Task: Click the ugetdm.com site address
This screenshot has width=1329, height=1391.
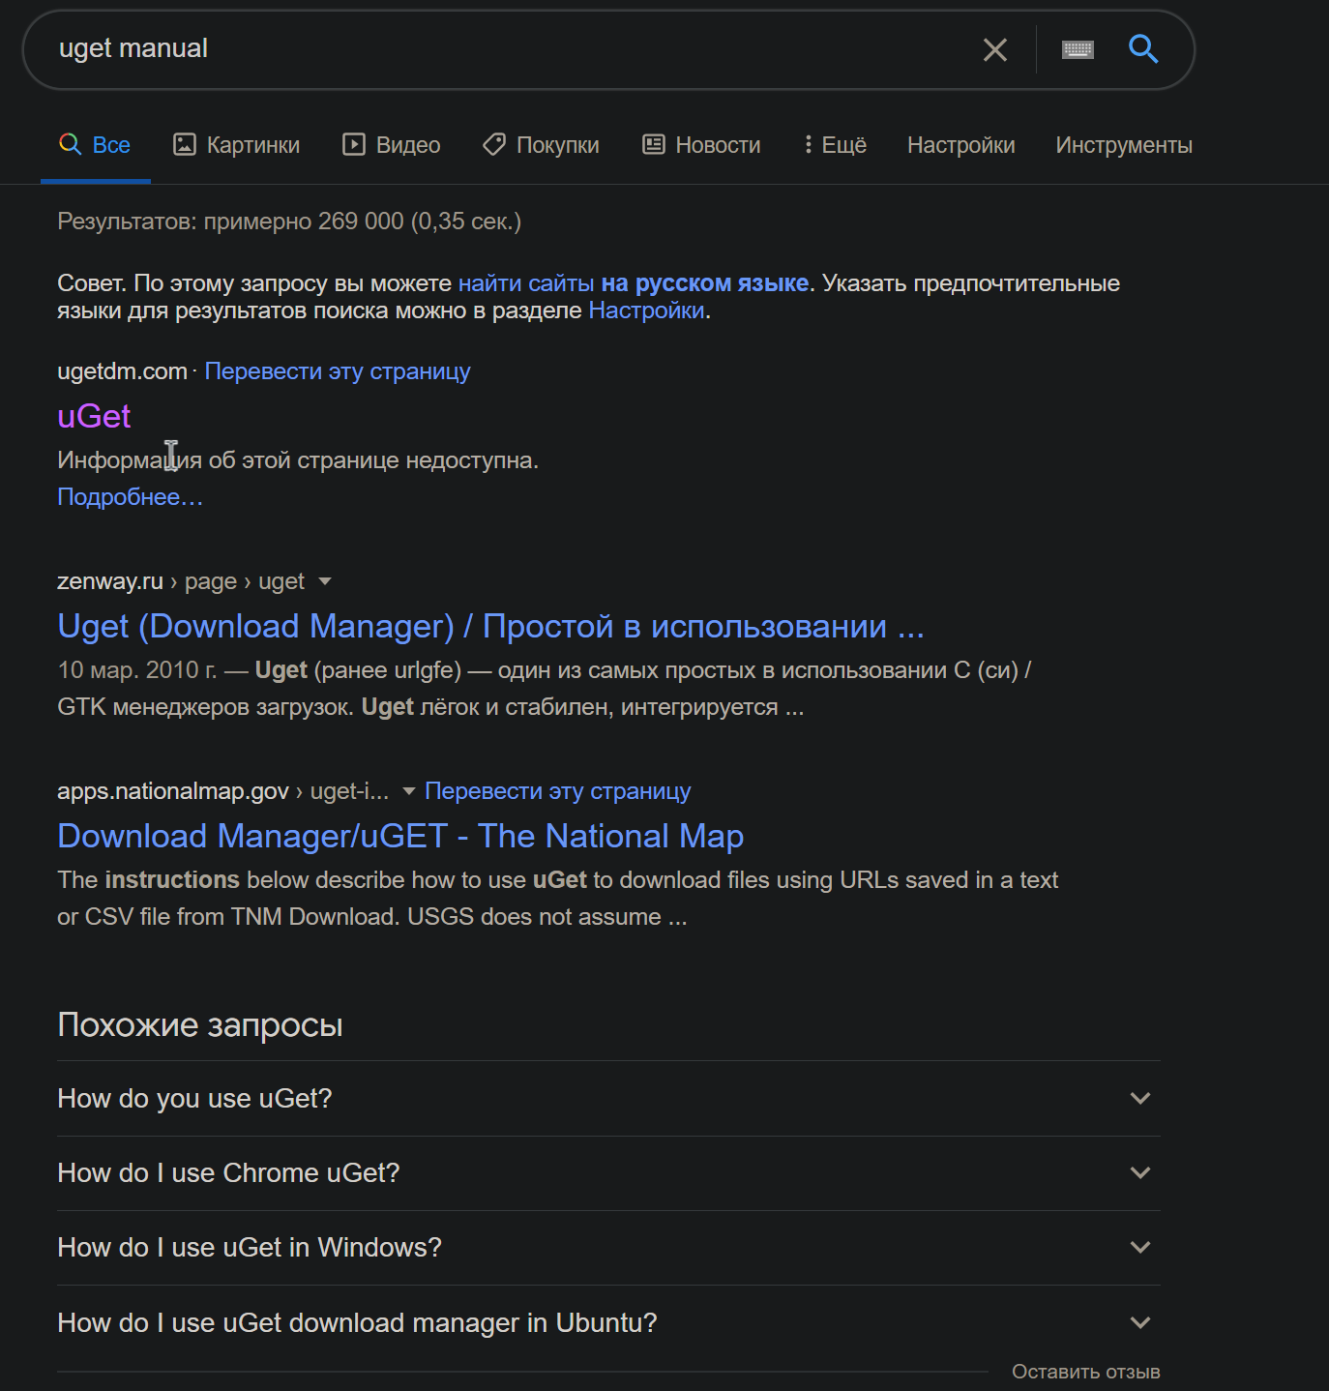Action: click(x=123, y=371)
